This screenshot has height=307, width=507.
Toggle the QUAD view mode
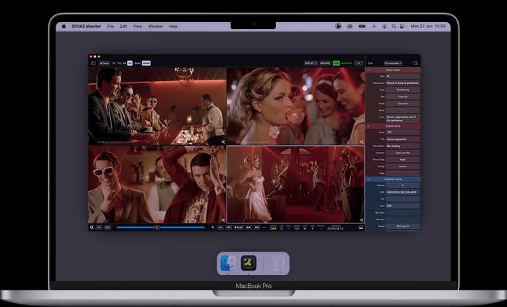click(x=146, y=63)
